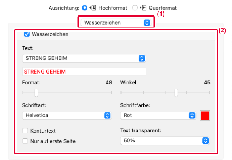Click the text preset popup arrows

[x=142, y=58]
